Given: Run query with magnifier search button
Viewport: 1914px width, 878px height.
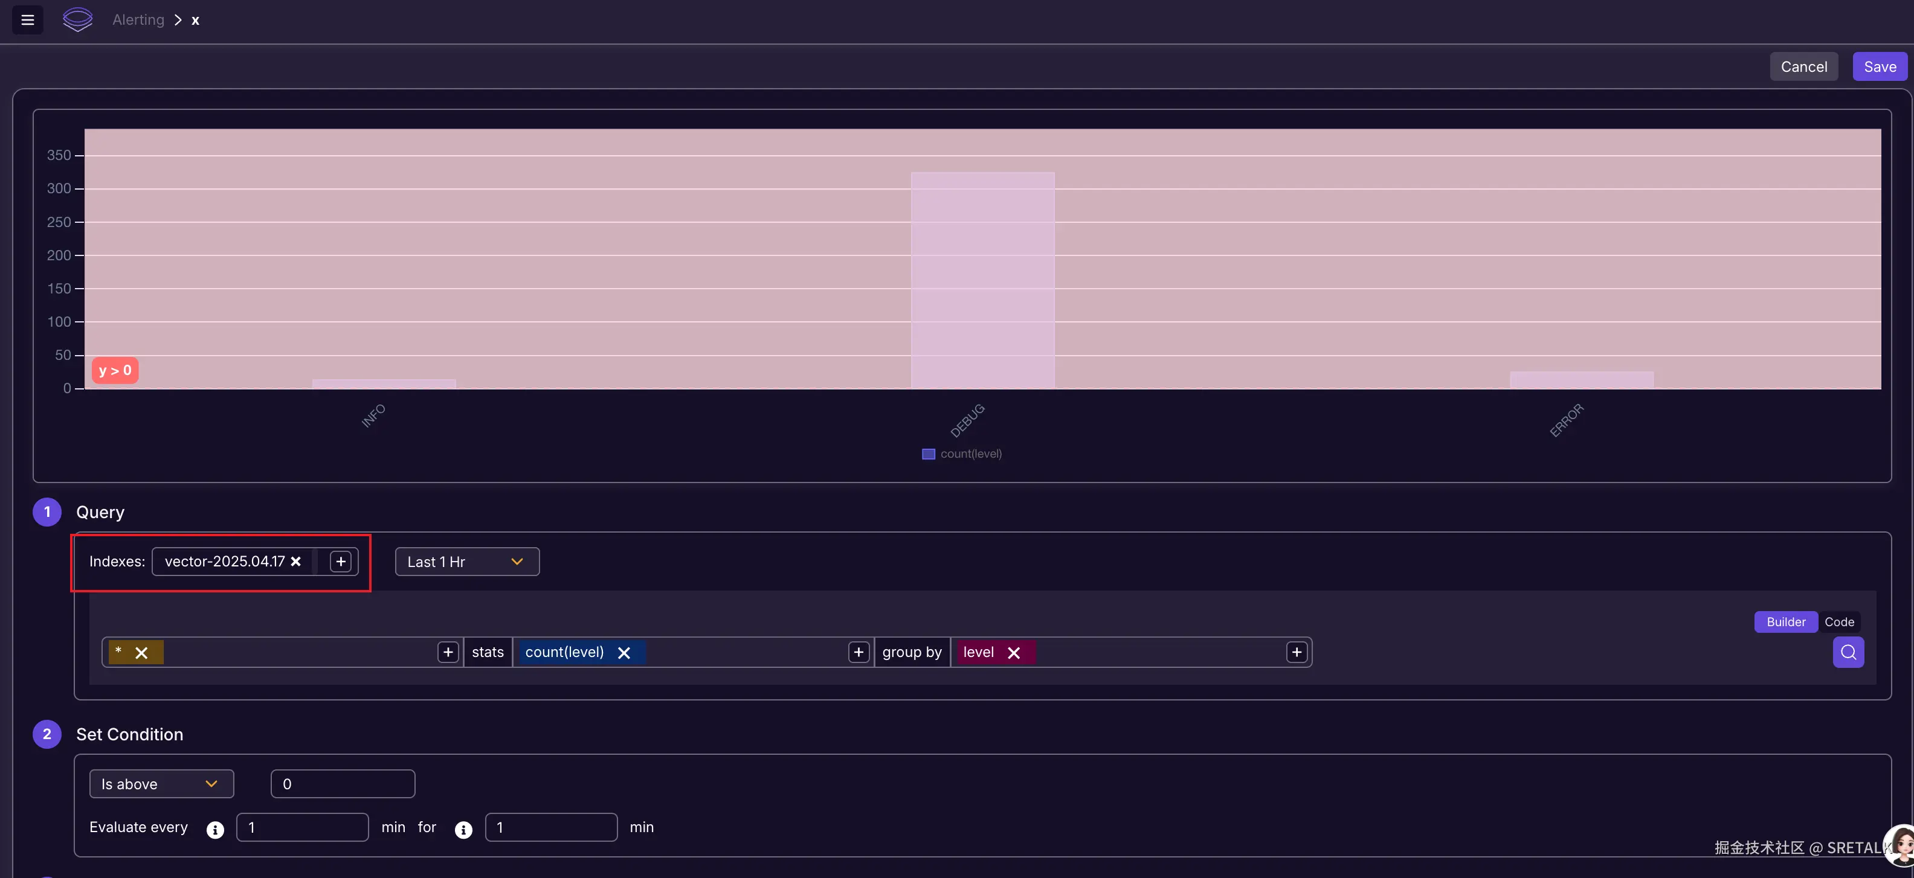Looking at the screenshot, I should pos(1848,652).
